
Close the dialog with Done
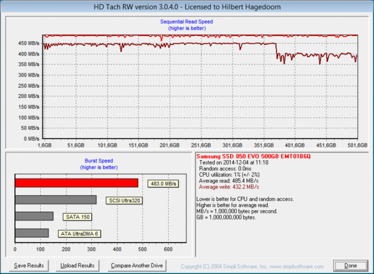click(350, 266)
